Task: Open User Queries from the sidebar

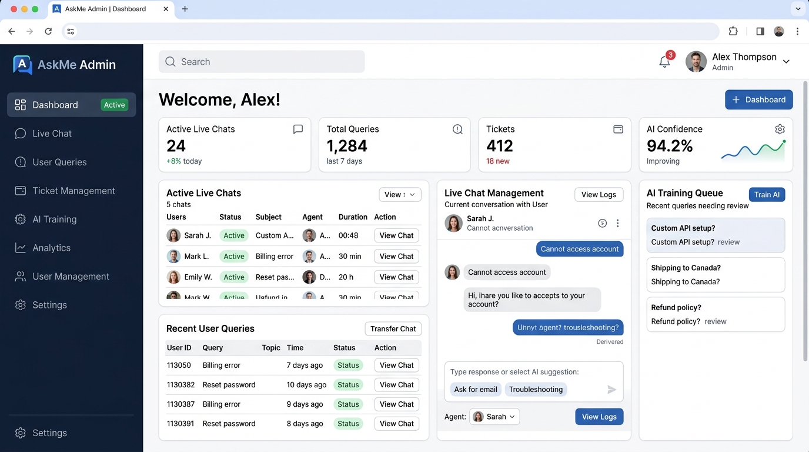Action: (72, 162)
